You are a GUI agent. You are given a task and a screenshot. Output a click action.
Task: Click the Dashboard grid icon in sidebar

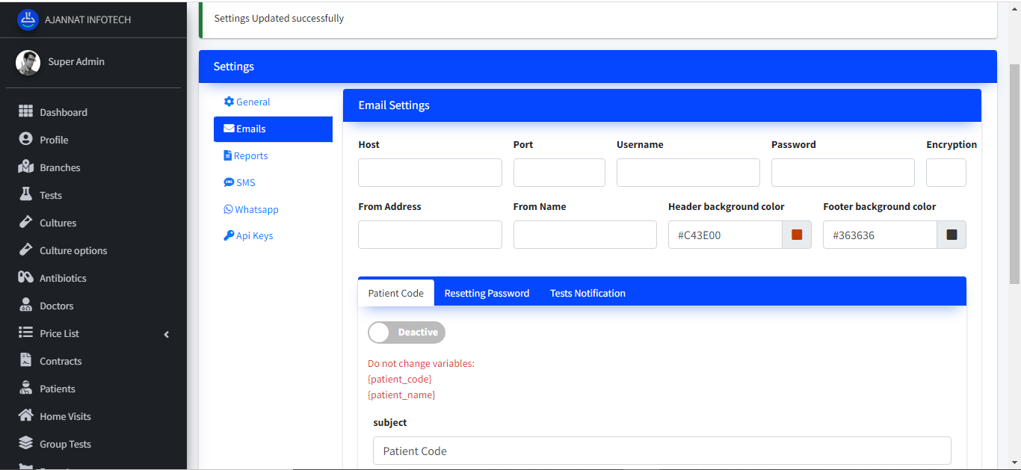pos(25,111)
